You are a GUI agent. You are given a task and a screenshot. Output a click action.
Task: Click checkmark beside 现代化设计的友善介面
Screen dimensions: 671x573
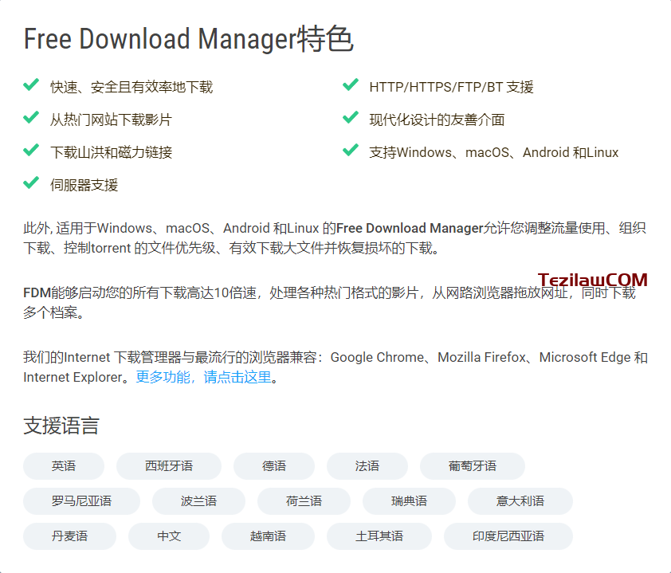(x=351, y=117)
